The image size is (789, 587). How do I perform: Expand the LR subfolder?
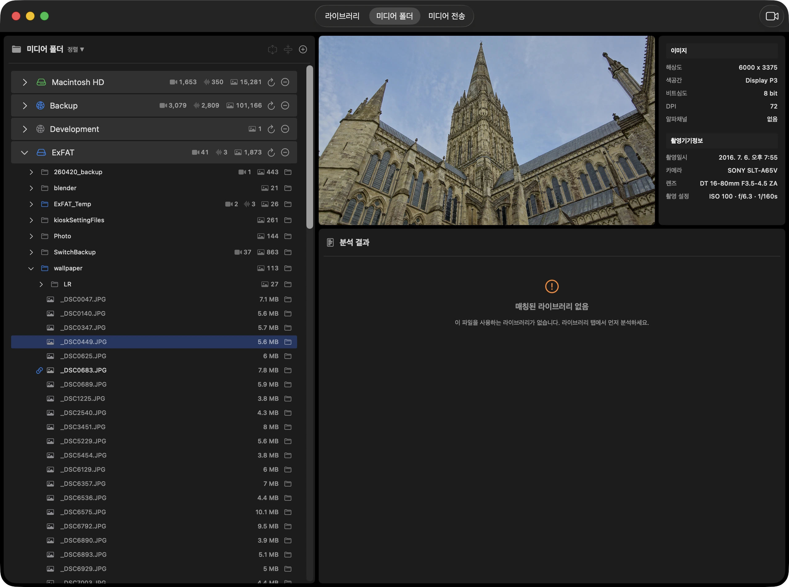pyautogui.click(x=41, y=284)
